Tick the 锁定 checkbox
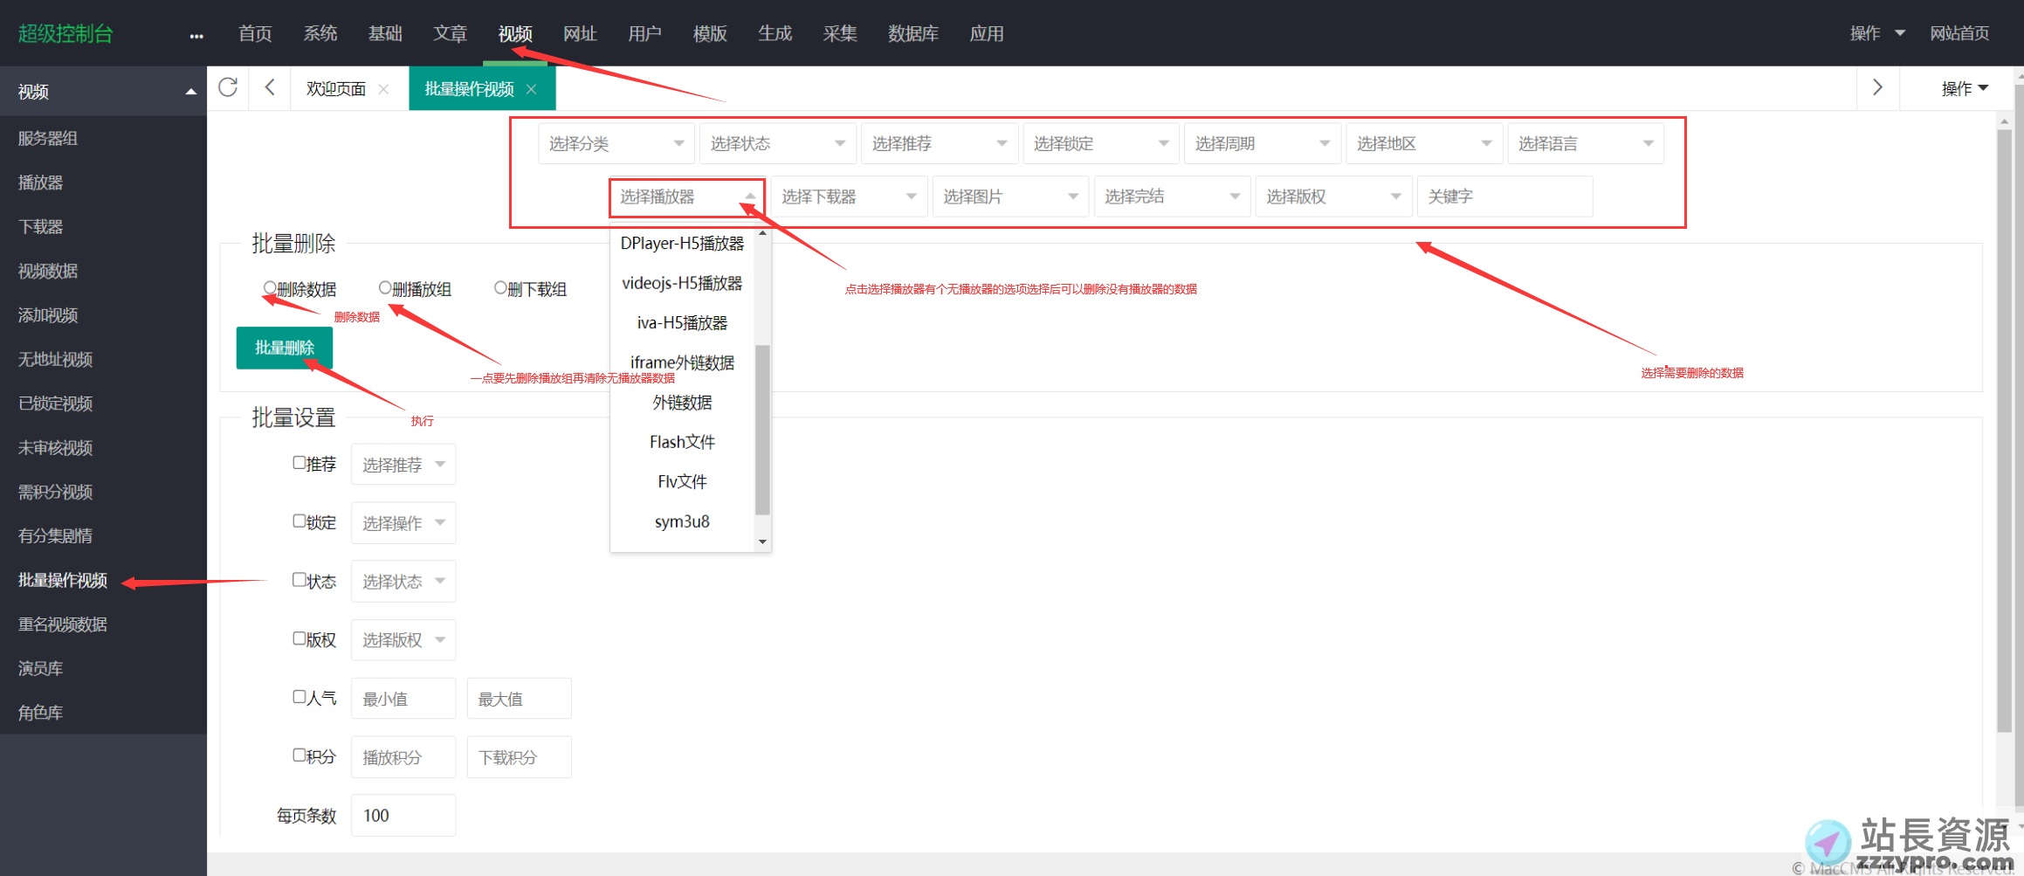 point(299,521)
